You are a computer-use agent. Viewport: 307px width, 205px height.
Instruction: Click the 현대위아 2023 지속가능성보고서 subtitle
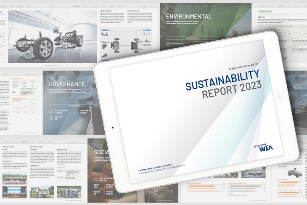243,67
